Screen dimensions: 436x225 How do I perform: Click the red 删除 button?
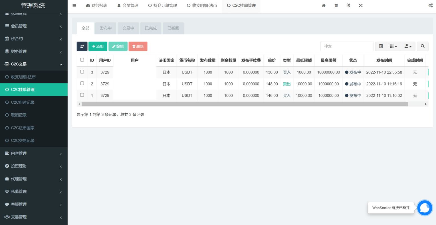[x=138, y=46]
